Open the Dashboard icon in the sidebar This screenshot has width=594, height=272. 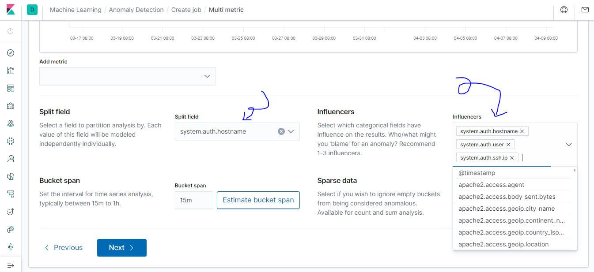11,88
